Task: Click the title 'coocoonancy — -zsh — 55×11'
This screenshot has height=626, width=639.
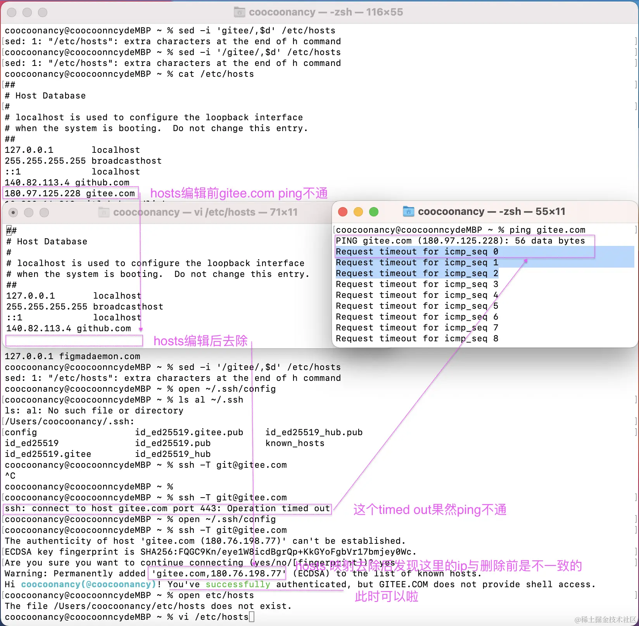Action: (x=492, y=211)
